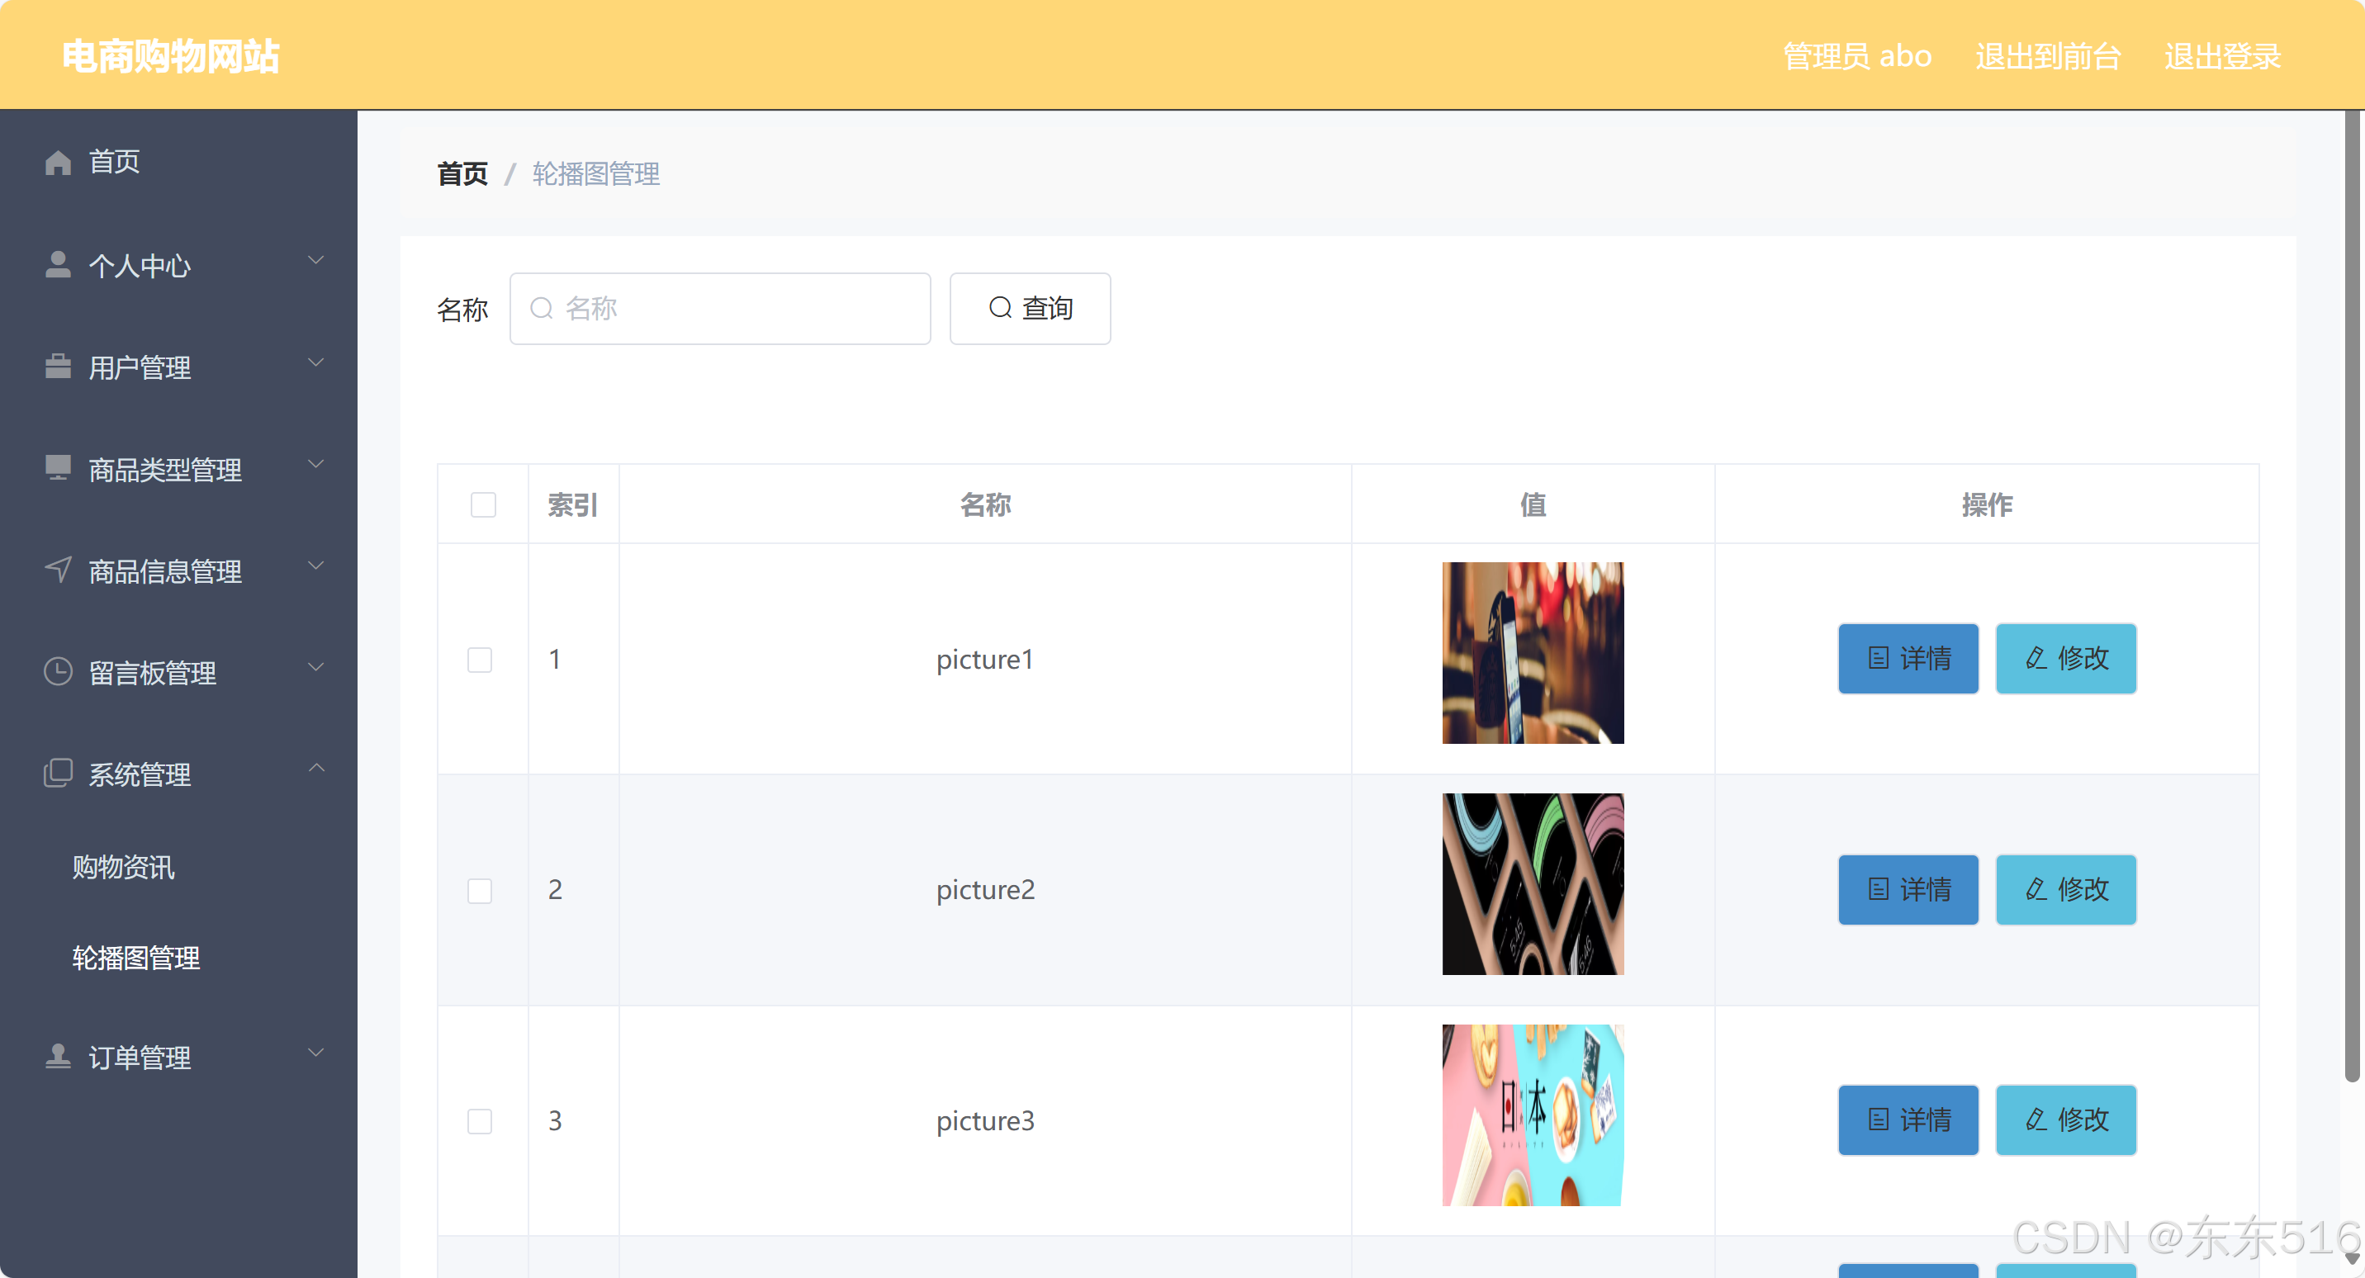The width and height of the screenshot is (2365, 1278).
Task: Click the home icon in sidebar
Action: (58, 163)
